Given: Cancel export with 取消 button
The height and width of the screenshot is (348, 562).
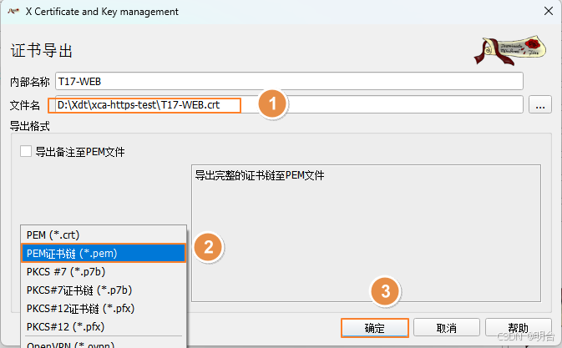Looking at the screenshot, I should point(447,328).
